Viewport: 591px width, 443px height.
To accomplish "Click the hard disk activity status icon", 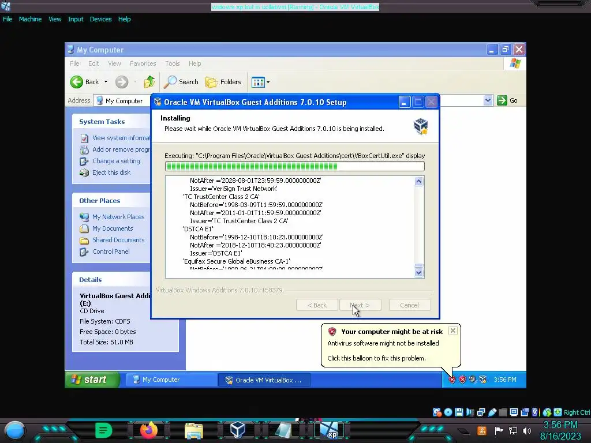I will (x=437, y=412).
